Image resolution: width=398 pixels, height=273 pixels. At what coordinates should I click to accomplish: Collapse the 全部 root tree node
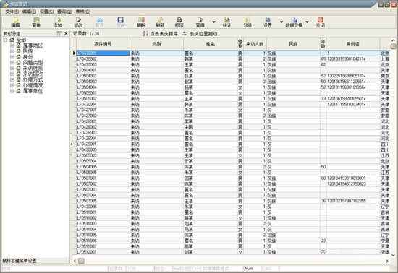click(5, 40)
